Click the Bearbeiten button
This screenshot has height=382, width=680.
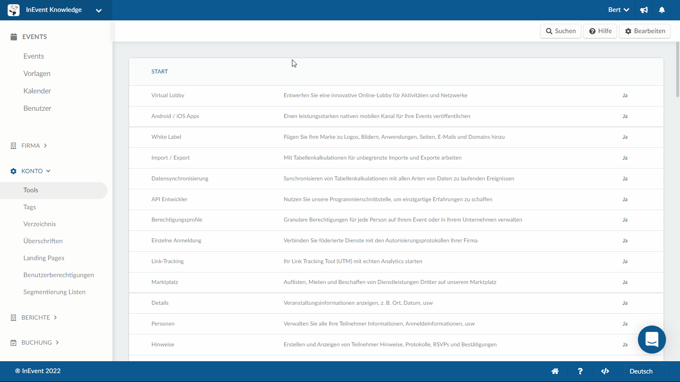tap(645, 31)
